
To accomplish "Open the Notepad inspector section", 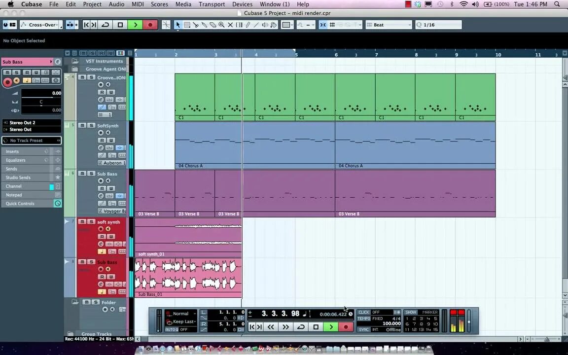I will pos(32,195).
